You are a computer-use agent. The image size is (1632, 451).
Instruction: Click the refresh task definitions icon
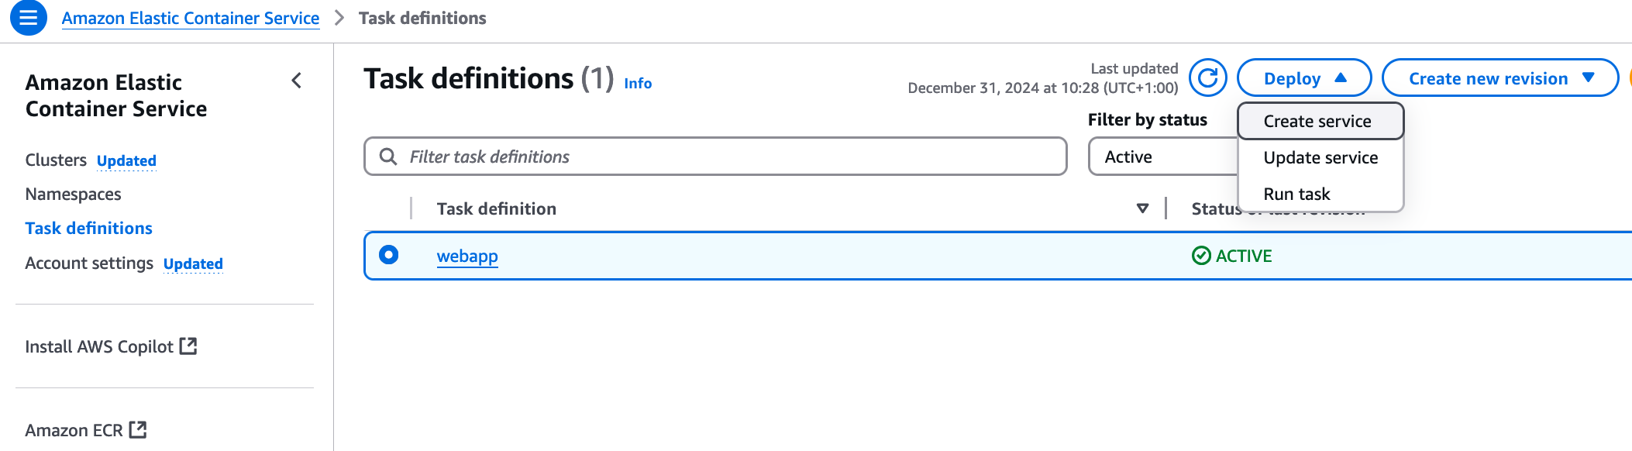tap(1207, 78)
